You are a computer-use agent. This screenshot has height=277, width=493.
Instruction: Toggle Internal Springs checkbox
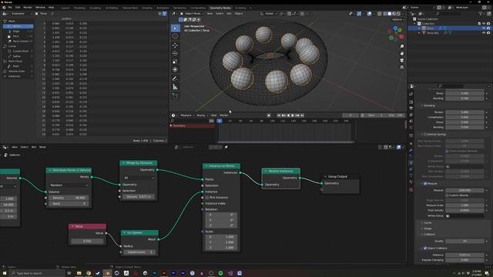click(425, 134)
